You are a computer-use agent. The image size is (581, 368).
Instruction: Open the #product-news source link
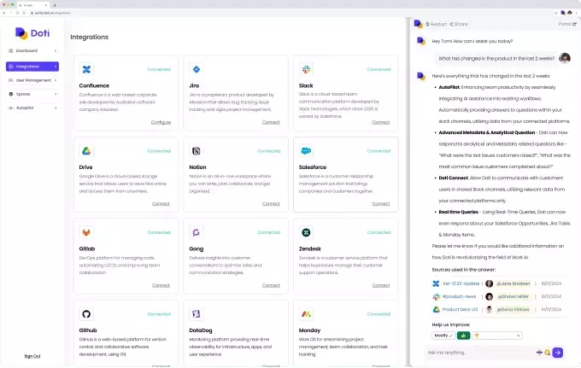coord(460,296)
